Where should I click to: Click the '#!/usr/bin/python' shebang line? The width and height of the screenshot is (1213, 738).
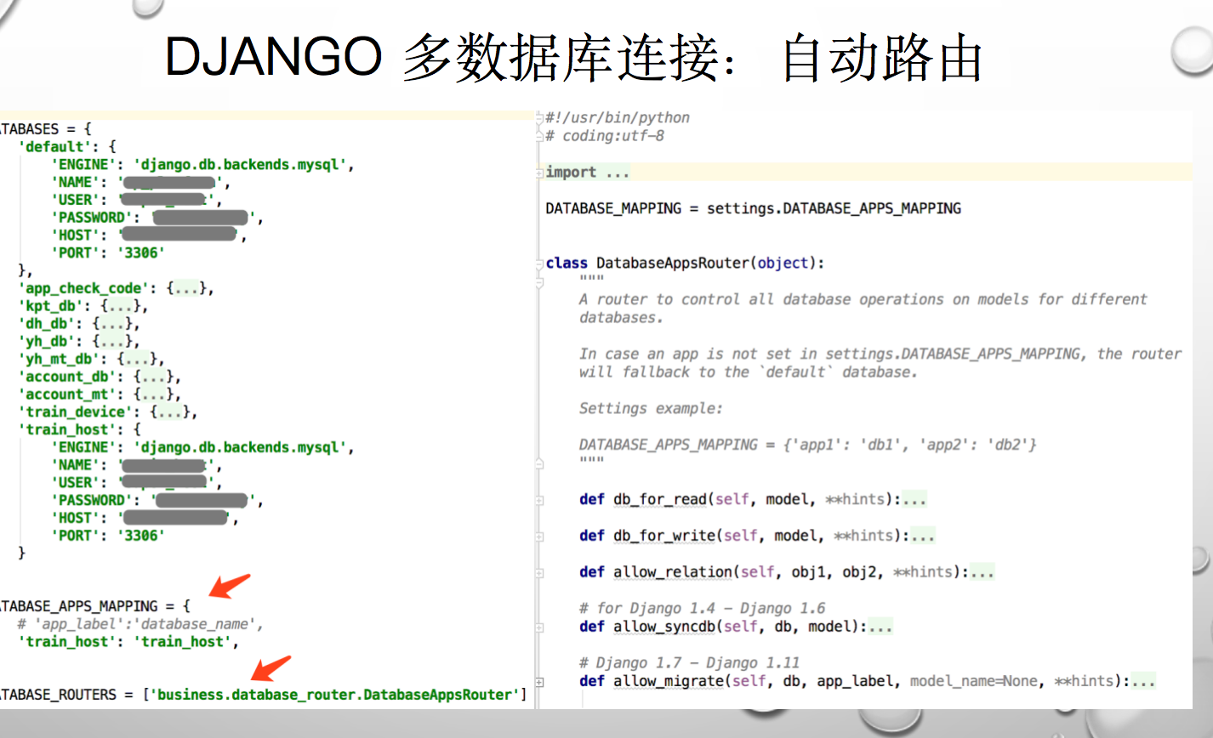coord(618,118)
